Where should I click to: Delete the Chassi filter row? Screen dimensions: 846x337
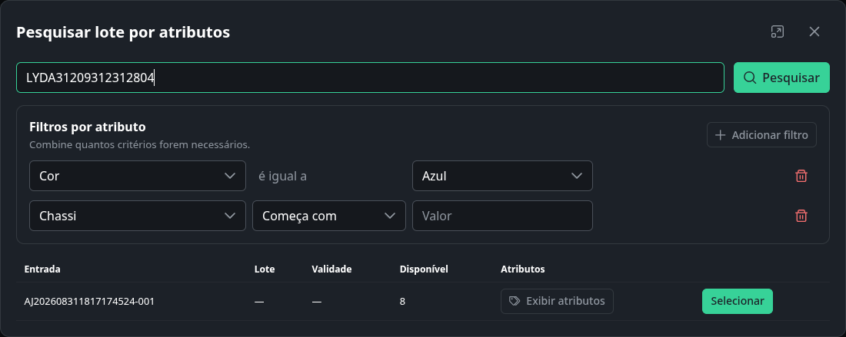click(801, 216)
